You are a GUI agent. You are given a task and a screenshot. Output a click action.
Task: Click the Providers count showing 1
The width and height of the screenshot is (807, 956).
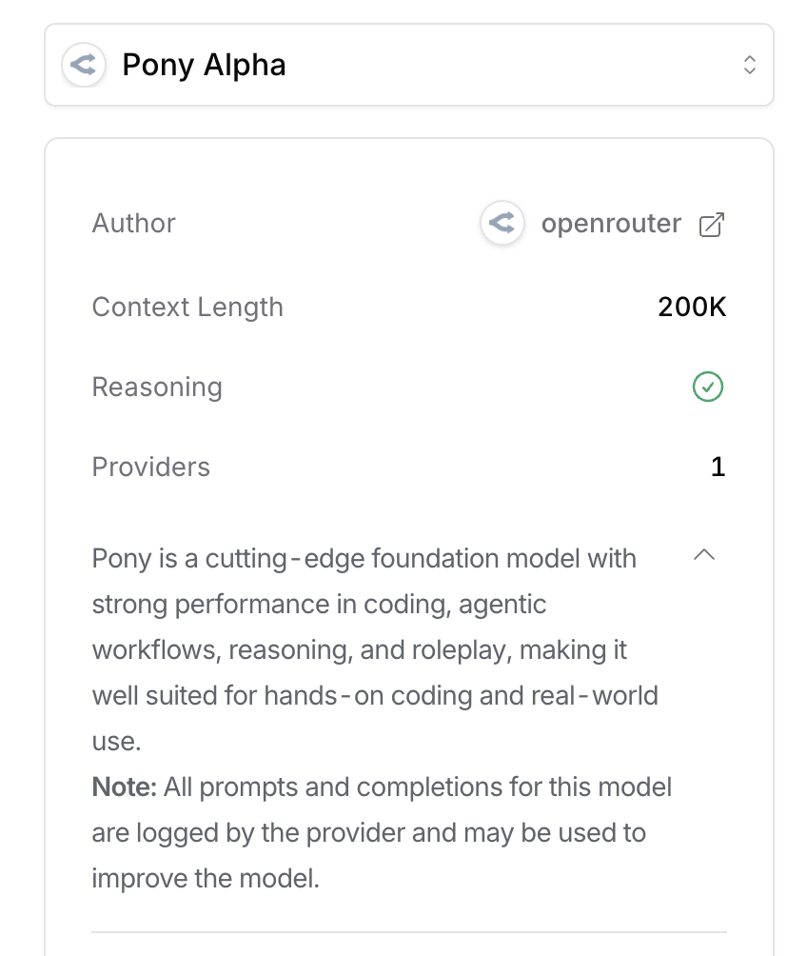pos(718,467)
